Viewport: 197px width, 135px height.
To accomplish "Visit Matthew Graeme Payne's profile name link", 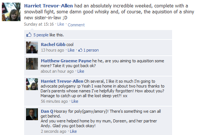I will (x=66, y=61).
